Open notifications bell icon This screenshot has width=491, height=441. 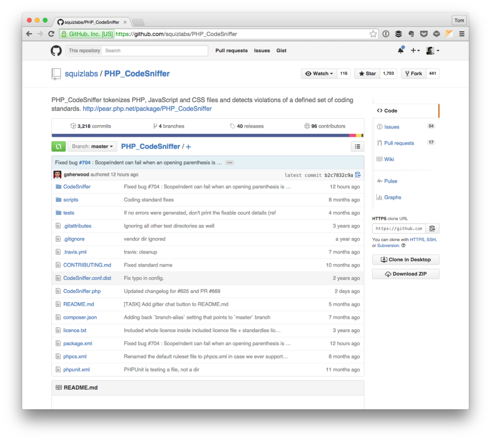coord(401,50)
